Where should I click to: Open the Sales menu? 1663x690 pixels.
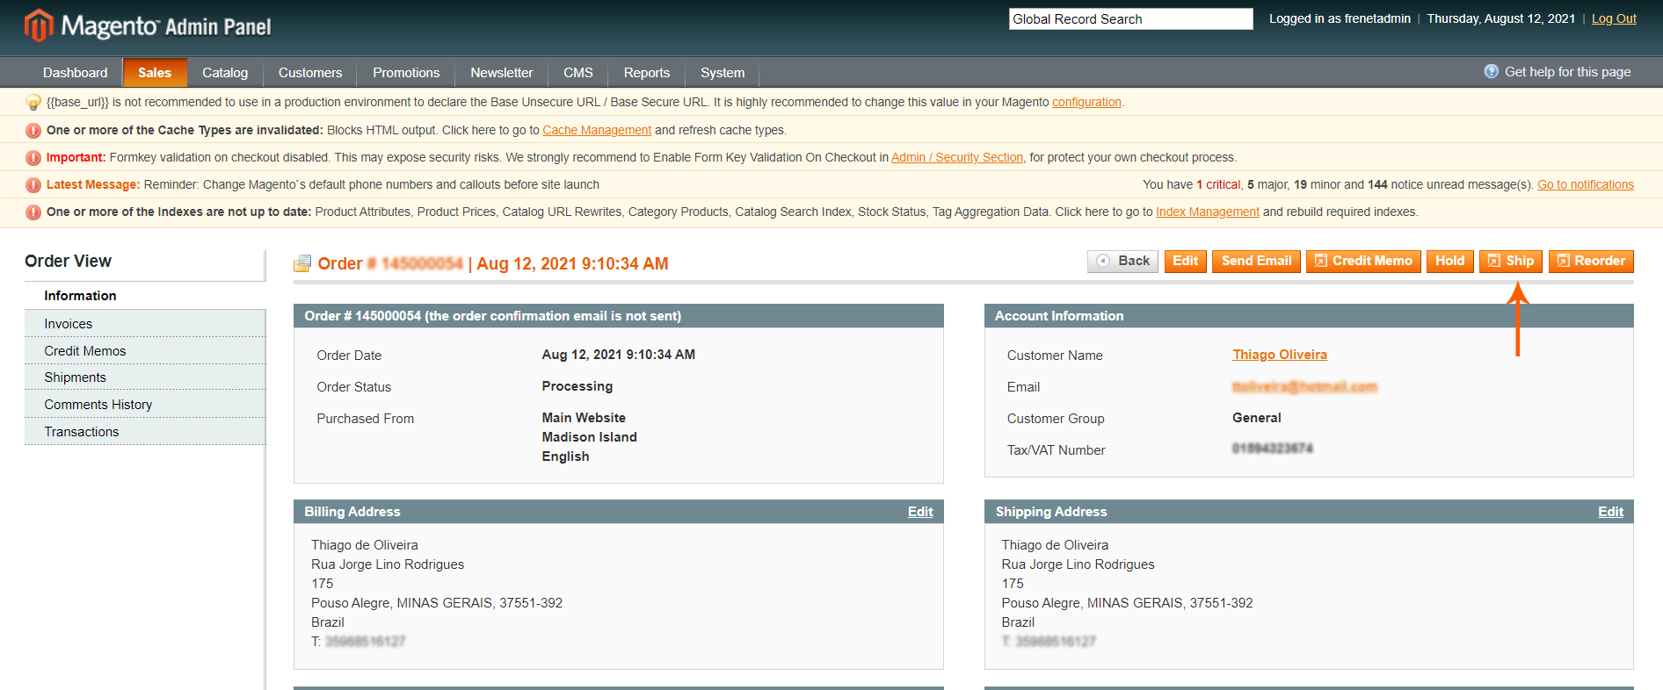[x=155, y=73]
